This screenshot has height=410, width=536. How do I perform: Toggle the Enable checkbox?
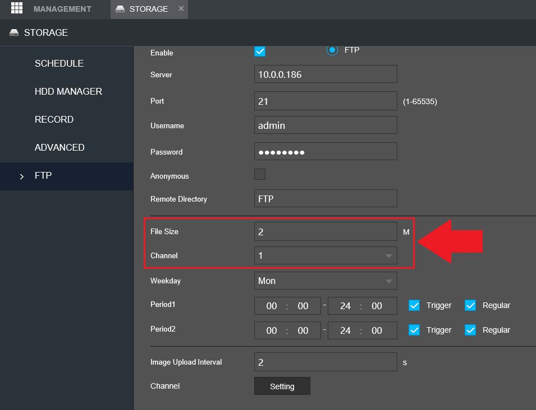(260, 52)
